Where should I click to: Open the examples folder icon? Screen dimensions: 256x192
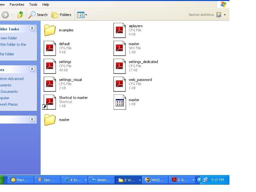point(50,30)
